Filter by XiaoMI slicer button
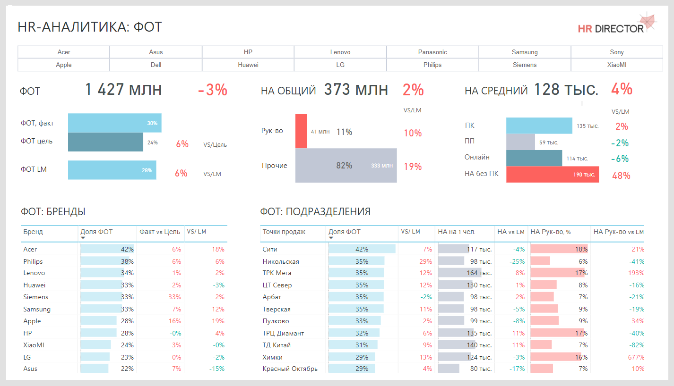Viewport: 674px width, 386px height. point(617,65)
